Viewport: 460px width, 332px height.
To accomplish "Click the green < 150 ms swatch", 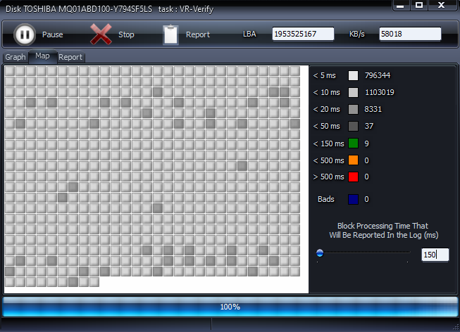I will (353, 143).
